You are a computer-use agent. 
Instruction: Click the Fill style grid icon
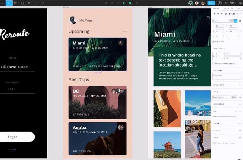236,111
